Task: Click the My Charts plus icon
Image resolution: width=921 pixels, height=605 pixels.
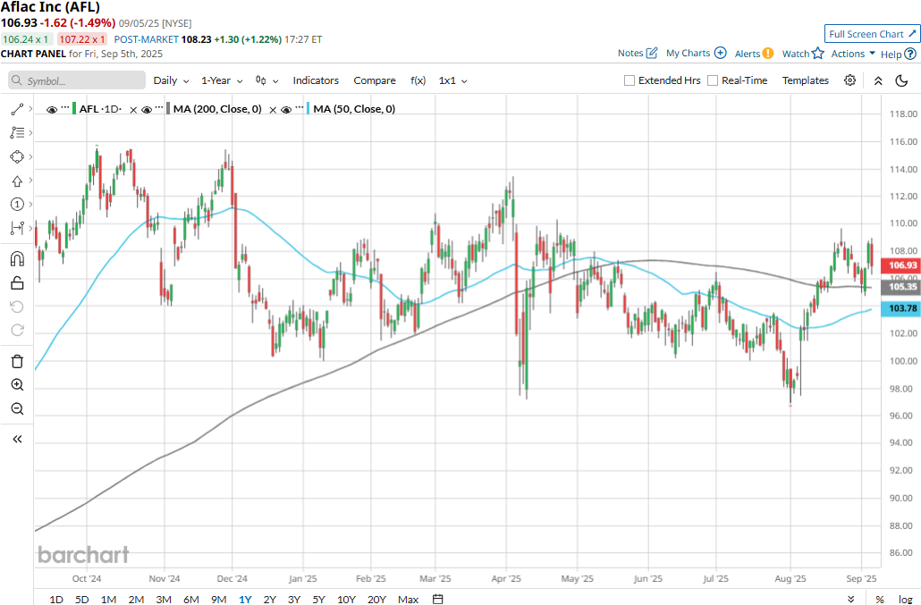Action: (720, 53)
